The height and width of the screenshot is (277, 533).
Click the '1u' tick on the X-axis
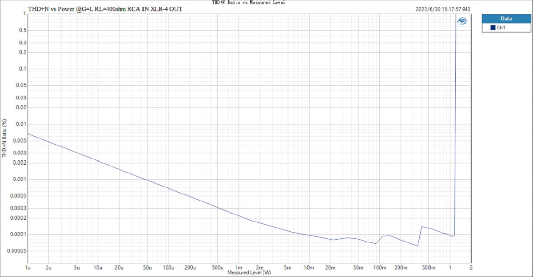[28, 268]
